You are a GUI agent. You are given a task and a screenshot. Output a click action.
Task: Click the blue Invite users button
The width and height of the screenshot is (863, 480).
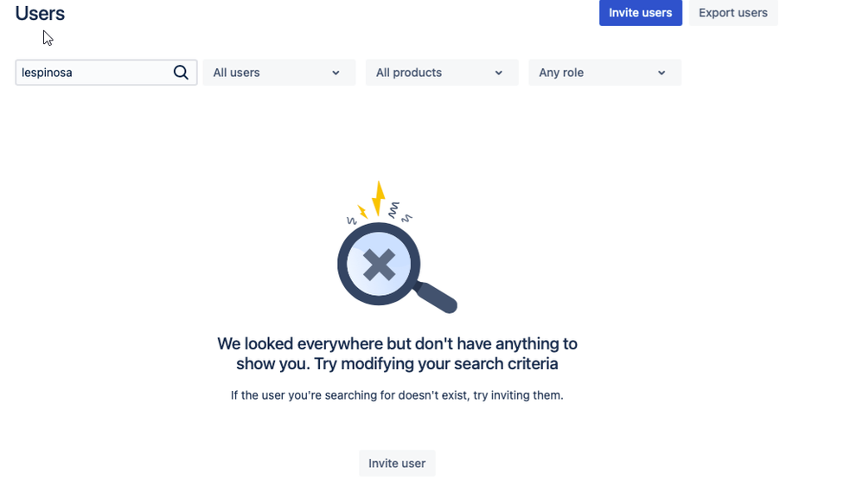[641, 13]
